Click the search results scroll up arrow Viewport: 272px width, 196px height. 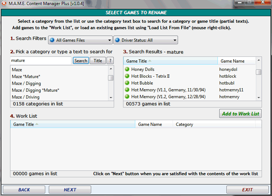point(259,60)
